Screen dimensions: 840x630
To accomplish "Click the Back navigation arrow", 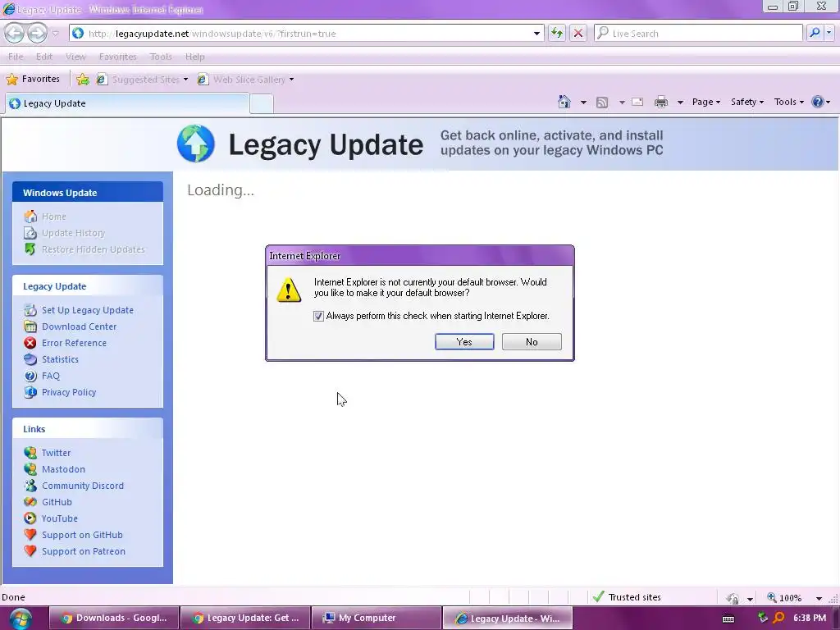I will click(x=15, y=33).
